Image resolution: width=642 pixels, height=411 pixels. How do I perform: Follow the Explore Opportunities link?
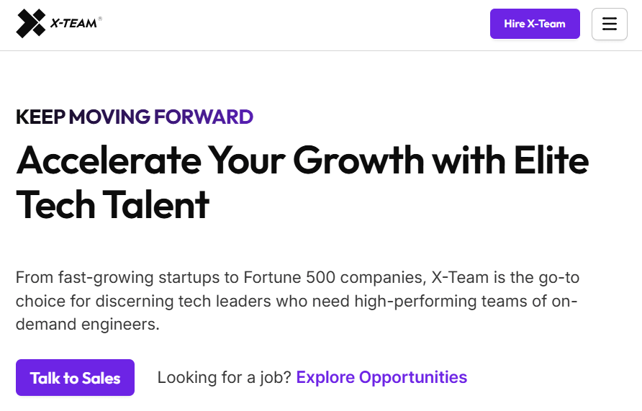click(x=381, y=377)
